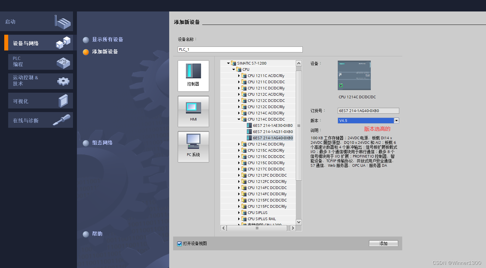Select module icon for 6ES7 214-1AG40-0XB0

pyautogui.click(x=249, y=138)
